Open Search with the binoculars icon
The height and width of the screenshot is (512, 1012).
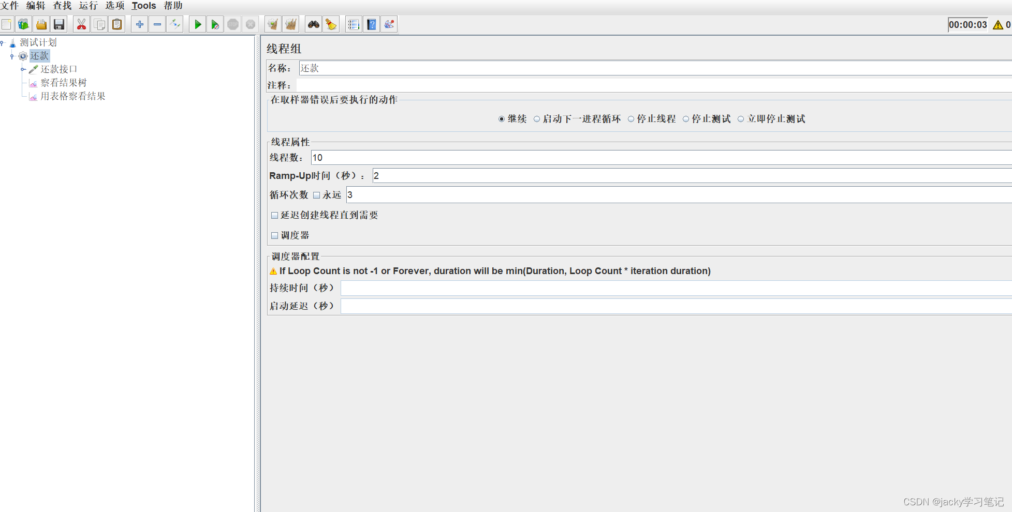314,24
